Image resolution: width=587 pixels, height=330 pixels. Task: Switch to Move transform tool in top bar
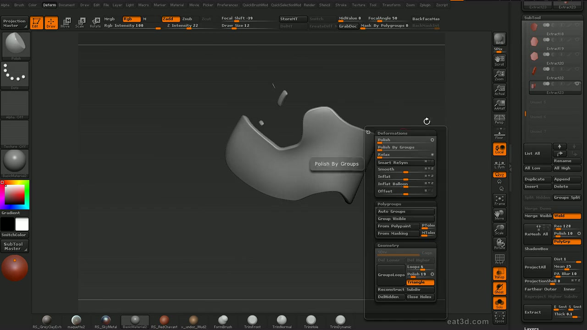(66, 22)
